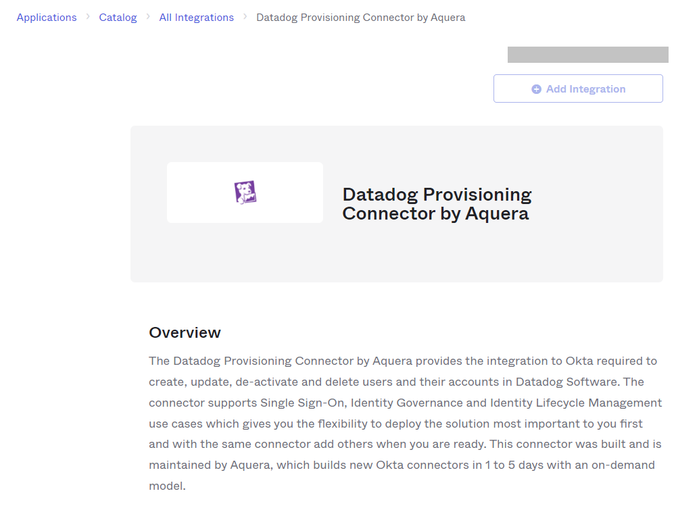Open the All Integrations listing
This screenshot has width=699, height=506.
click(196, 17)
